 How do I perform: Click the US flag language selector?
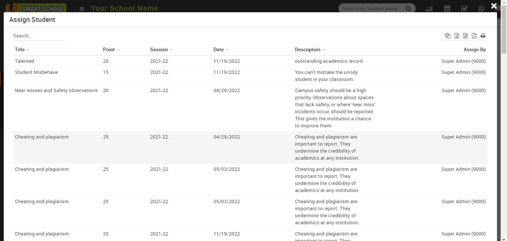429,9
